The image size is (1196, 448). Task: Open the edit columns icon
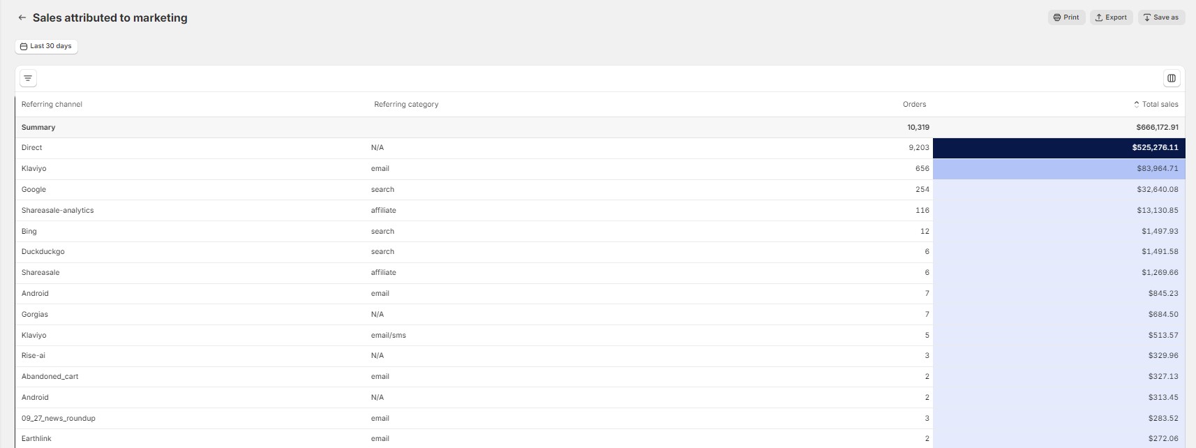coord(1172,78)
